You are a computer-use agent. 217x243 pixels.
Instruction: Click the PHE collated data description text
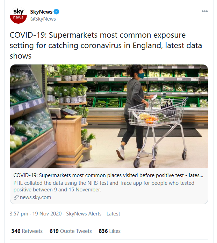click(x=104, y=186)
